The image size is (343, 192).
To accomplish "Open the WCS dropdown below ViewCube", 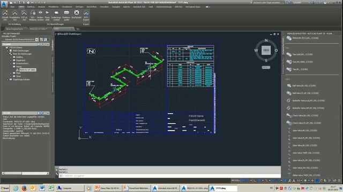I will point(266,67).
